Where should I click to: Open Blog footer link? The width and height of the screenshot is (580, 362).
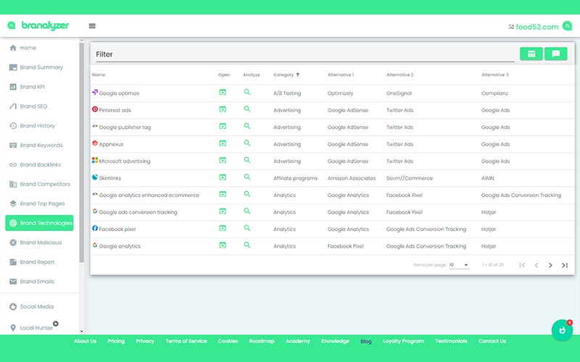[x=366, y=341]
